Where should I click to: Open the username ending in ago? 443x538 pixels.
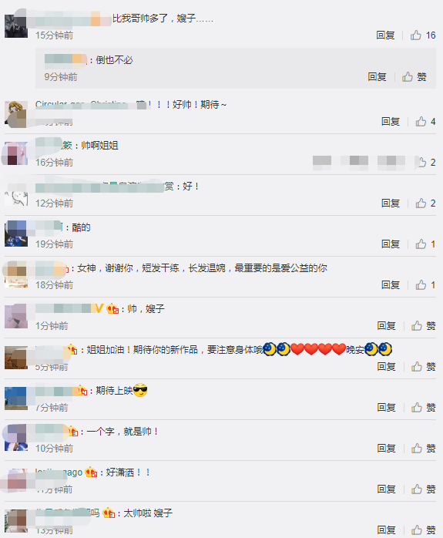click(59, 472)
